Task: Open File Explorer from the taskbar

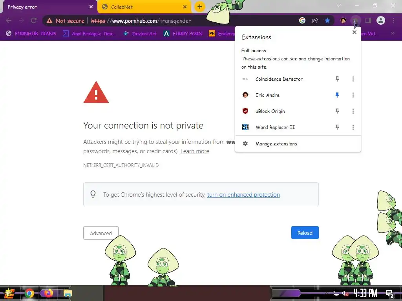Action: click(x=68, y=293)
